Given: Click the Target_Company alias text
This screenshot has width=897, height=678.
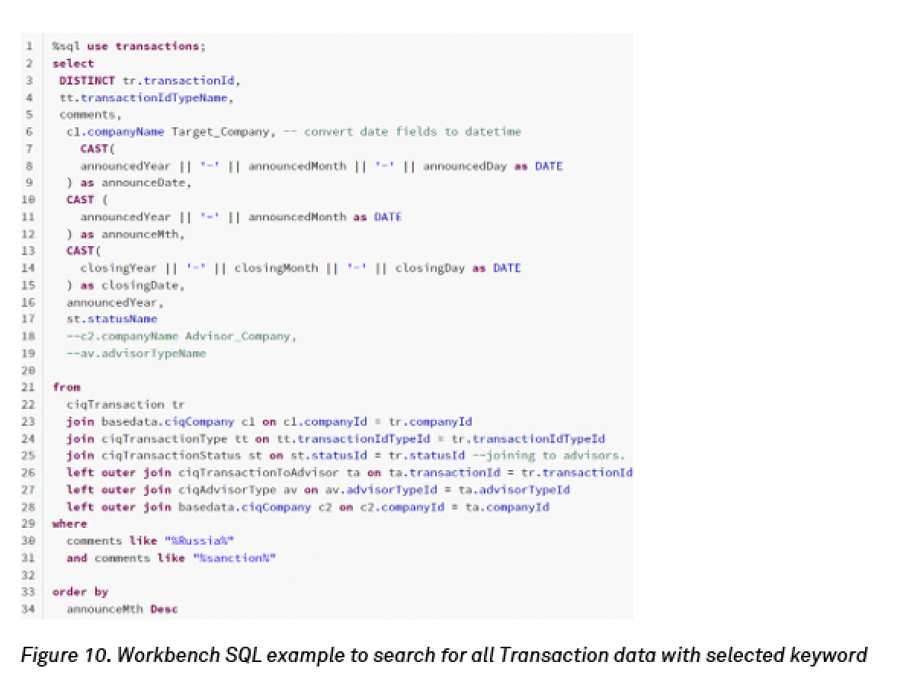Looking at the screenshot, I should tap(219, 132).
